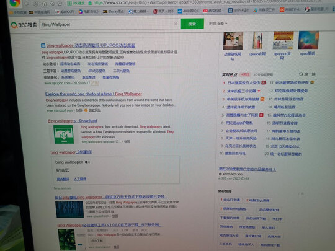This screenshot has width=335, height=251.
Task: Click the green download icon for Bing wallpapers
Action: 63,134
